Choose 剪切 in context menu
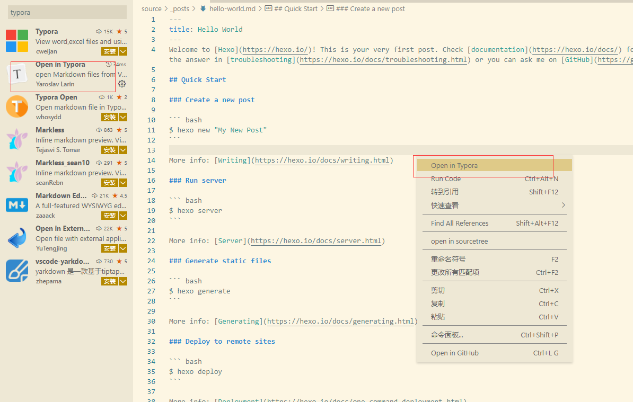This screenshot has width=633, height=402. click(495, 290)
